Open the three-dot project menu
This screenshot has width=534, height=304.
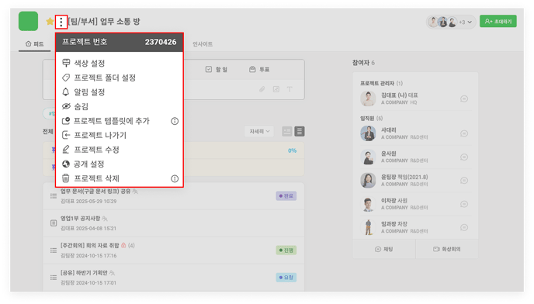click(61, 22)
